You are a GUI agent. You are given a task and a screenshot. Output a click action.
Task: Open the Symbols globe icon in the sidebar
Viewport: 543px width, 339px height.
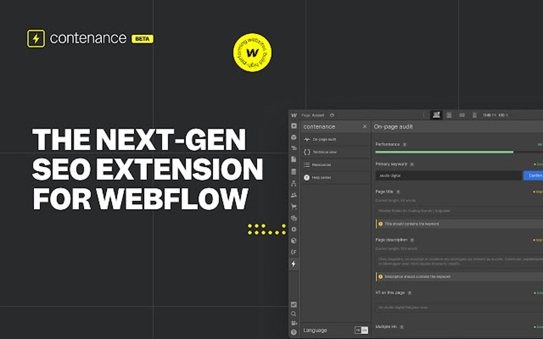tap(294, 138)
